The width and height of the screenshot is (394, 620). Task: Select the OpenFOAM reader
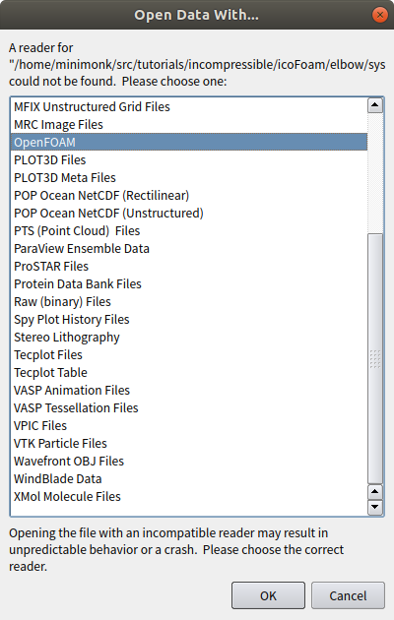point(189,143)
